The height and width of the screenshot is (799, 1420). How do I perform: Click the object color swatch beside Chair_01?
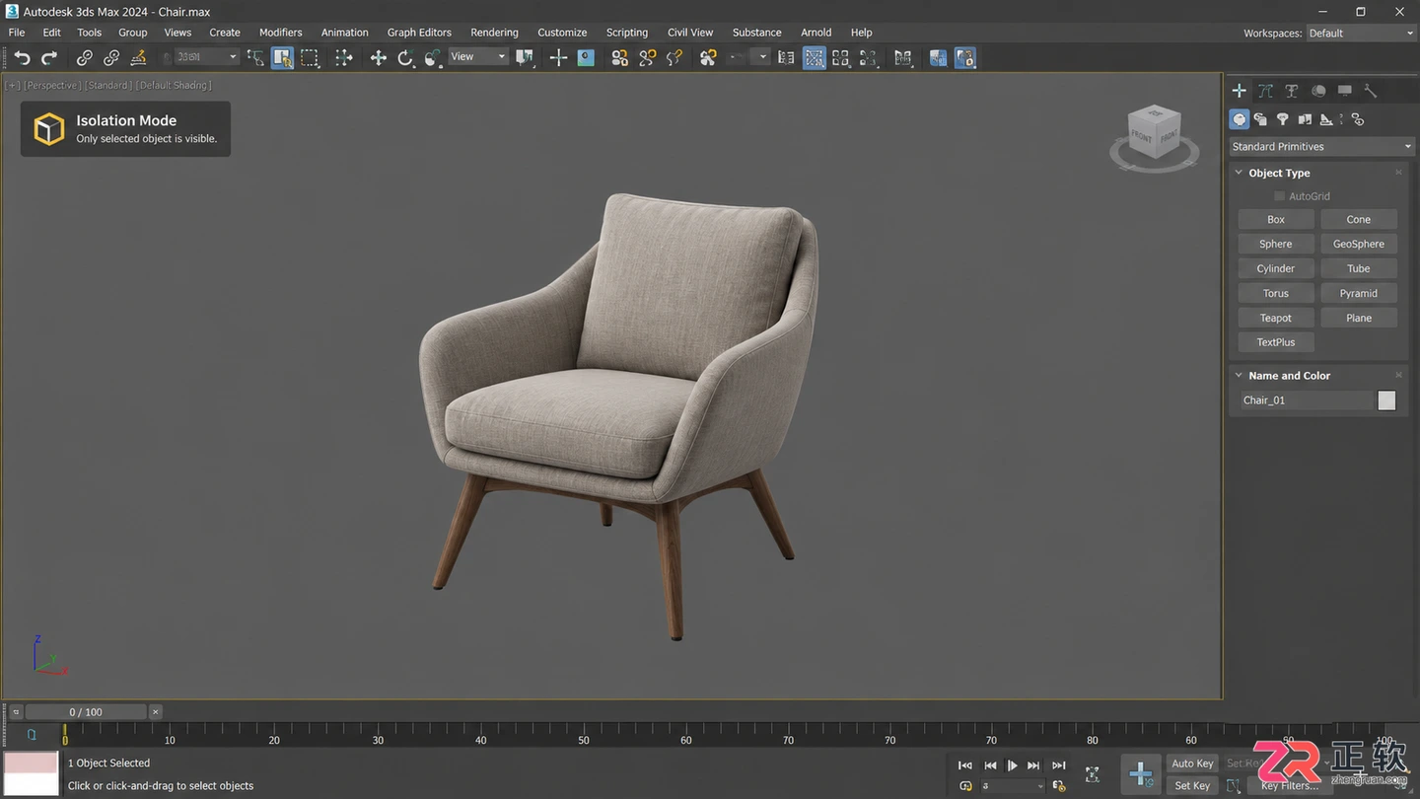(1386, 400)
